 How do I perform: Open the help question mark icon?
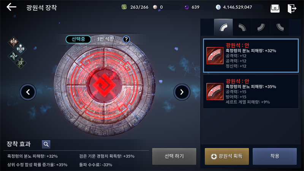coord(126,40)
